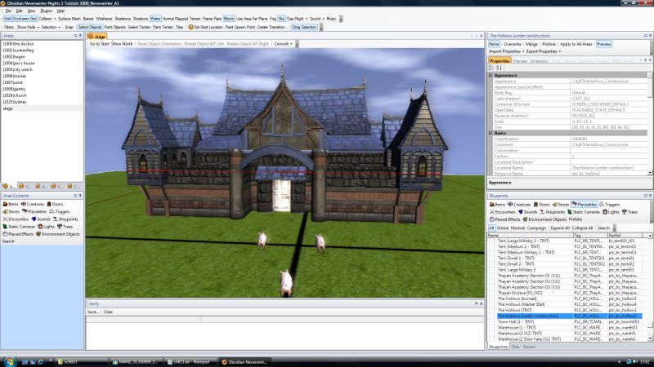
Task: Select Creatures icon in Blueprints panel
Action: [510, 205]
